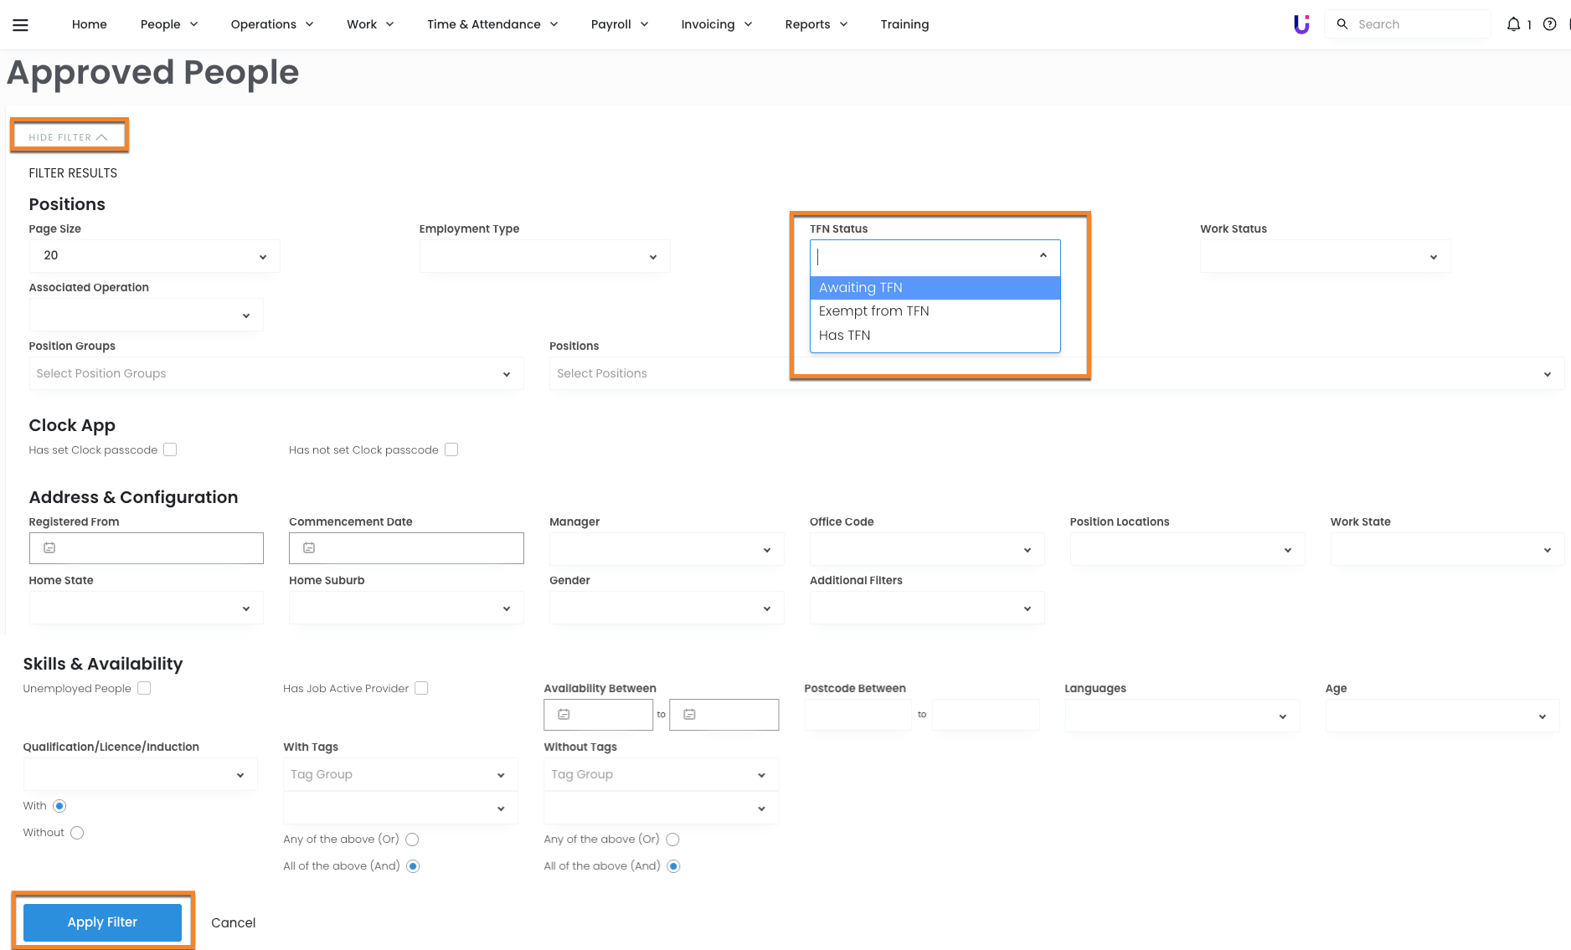Click the Apply Filter button
This screenshot has width=1571, height=950.
[x=102, y=922]
